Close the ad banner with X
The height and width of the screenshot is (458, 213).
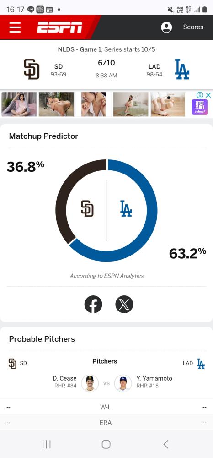pos(208,95)
